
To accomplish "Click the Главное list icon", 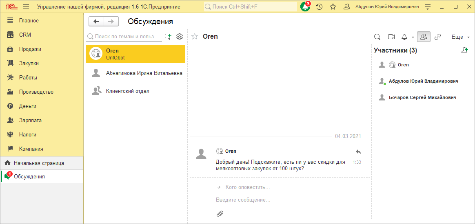I will point(10,20).
